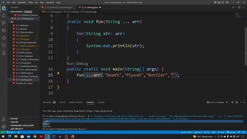Open D_9_while_do.java in the explorer
The image size is (247, 139).
(24, 53)
